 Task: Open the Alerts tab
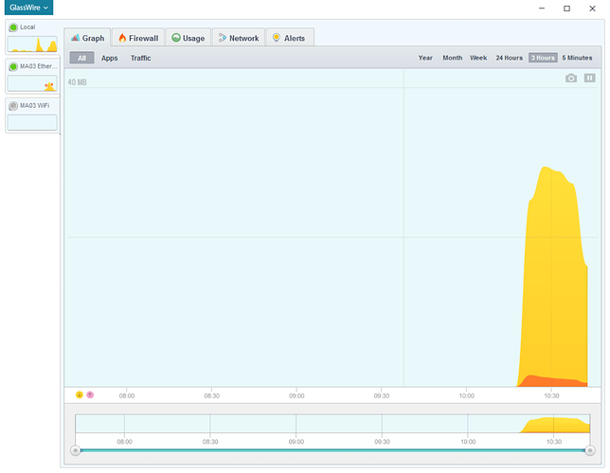pos(288,38)
